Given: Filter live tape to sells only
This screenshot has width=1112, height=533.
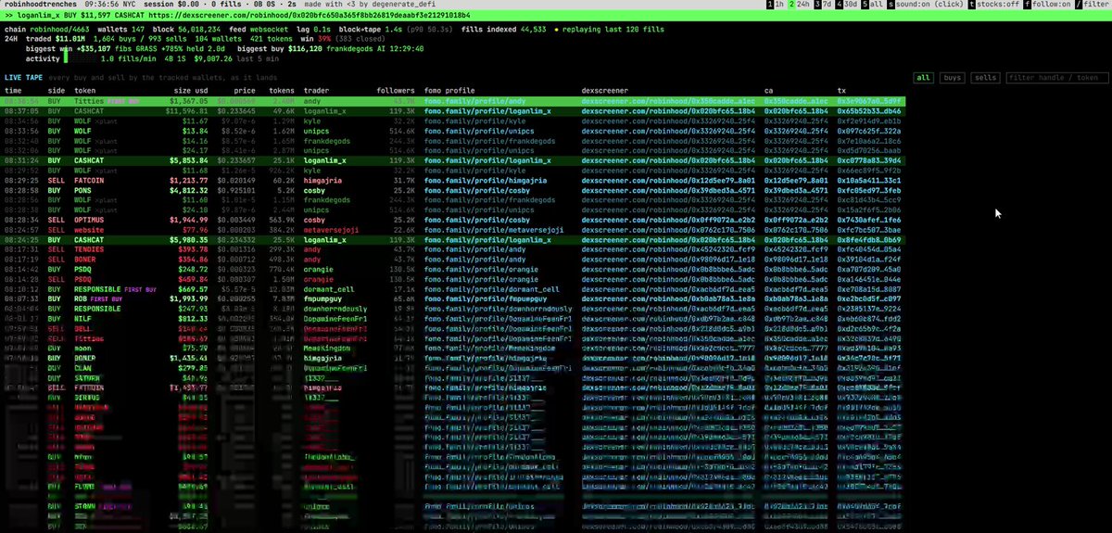Looking at the screenshot, I should pos(986,79).
